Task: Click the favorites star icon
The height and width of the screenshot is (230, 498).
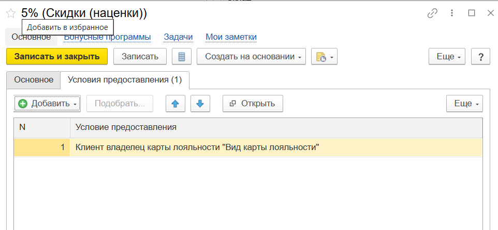Action: coord(10,13)
